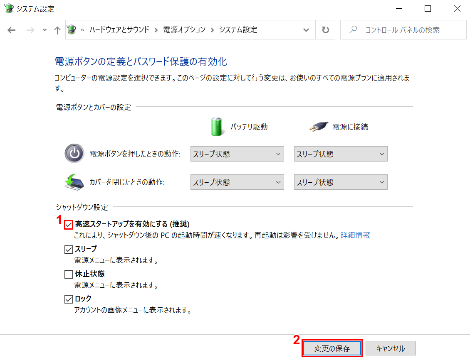Image resolution: width=470 pixels, height=360 pixels.
Task: Open 電源オプション breadcrumb
Action: tap(184, 29)
